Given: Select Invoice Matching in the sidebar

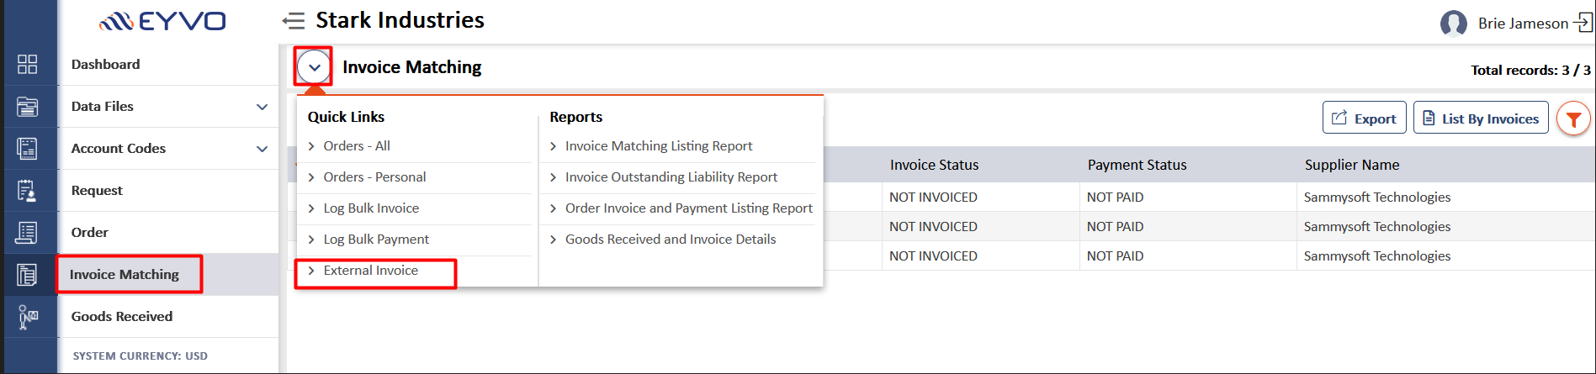Looking at the screenshot, I should tap(125, 275).
